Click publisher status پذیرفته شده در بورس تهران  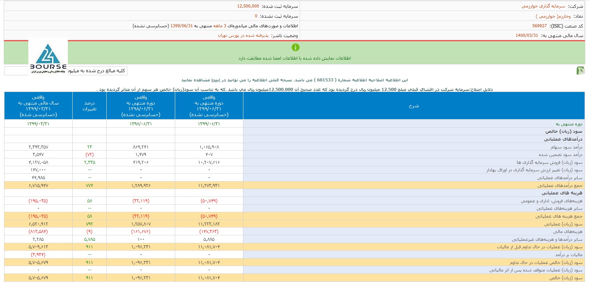pyautogui.click(x=243, y=35)
